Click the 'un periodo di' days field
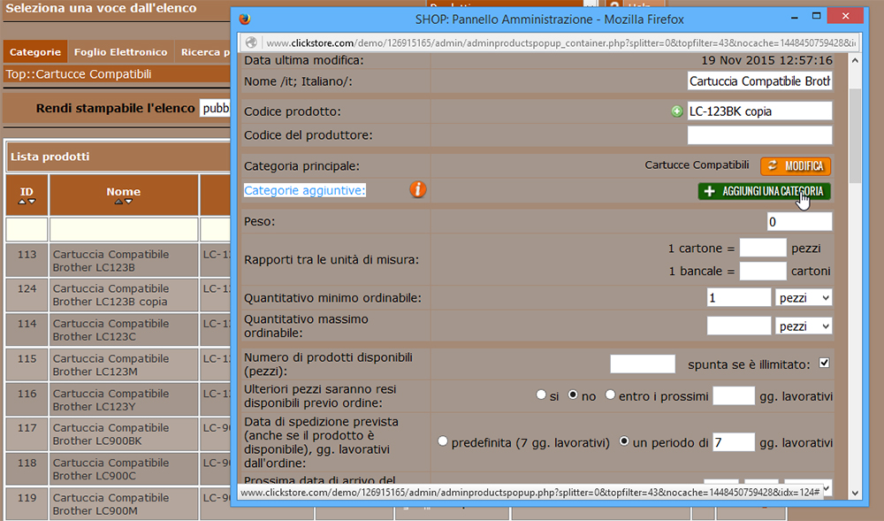The image size is (884, 521). click(x=734, y=442)
